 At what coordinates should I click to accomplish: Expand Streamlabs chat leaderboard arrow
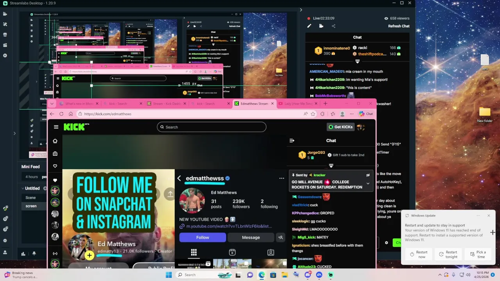(357, 61)
